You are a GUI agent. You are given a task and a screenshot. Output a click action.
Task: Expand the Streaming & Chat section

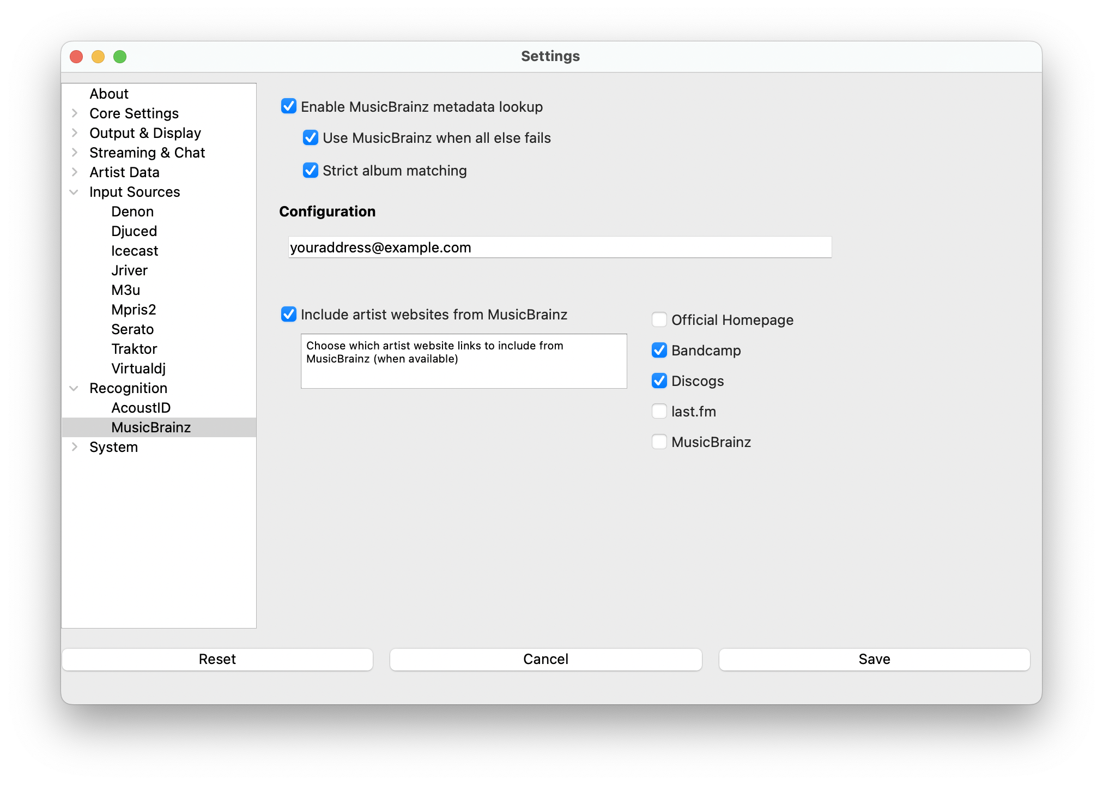point(75,153)
